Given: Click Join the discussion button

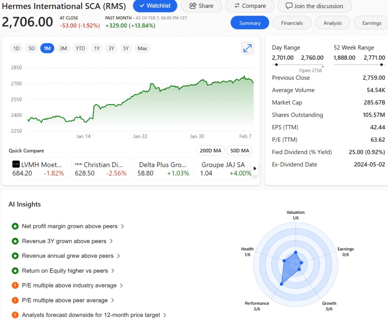Looking at the screenshot, I should pos(314,6).
